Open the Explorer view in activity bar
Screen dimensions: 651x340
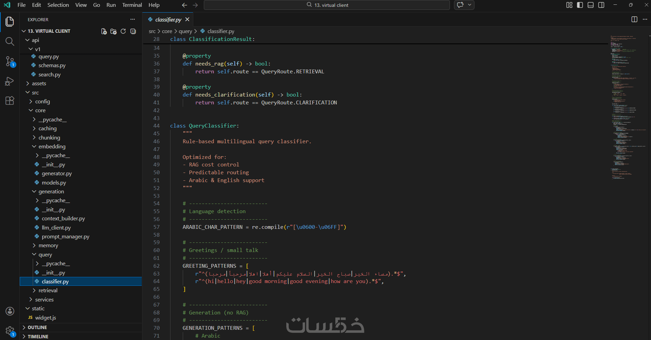10,22
